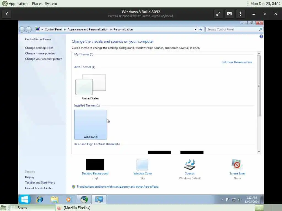Open Change your account picture link
Screen dimensions: 282x211
[x=44, y=59]
